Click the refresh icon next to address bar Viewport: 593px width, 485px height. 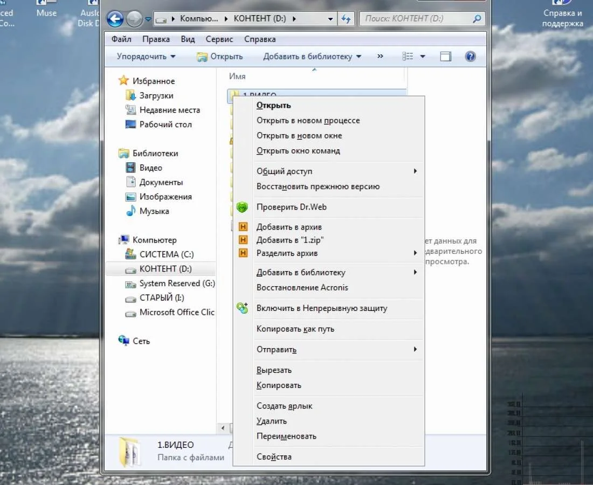346,19
